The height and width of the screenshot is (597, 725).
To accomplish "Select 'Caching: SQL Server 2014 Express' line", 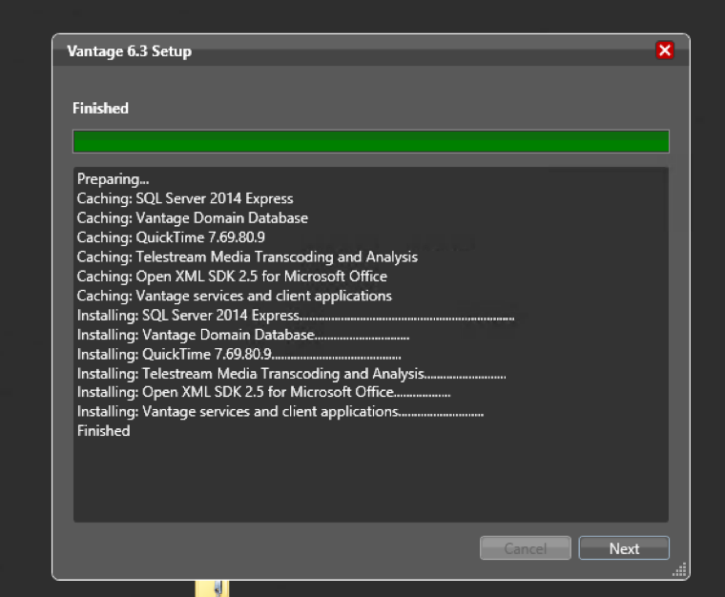I will (185, 198).
